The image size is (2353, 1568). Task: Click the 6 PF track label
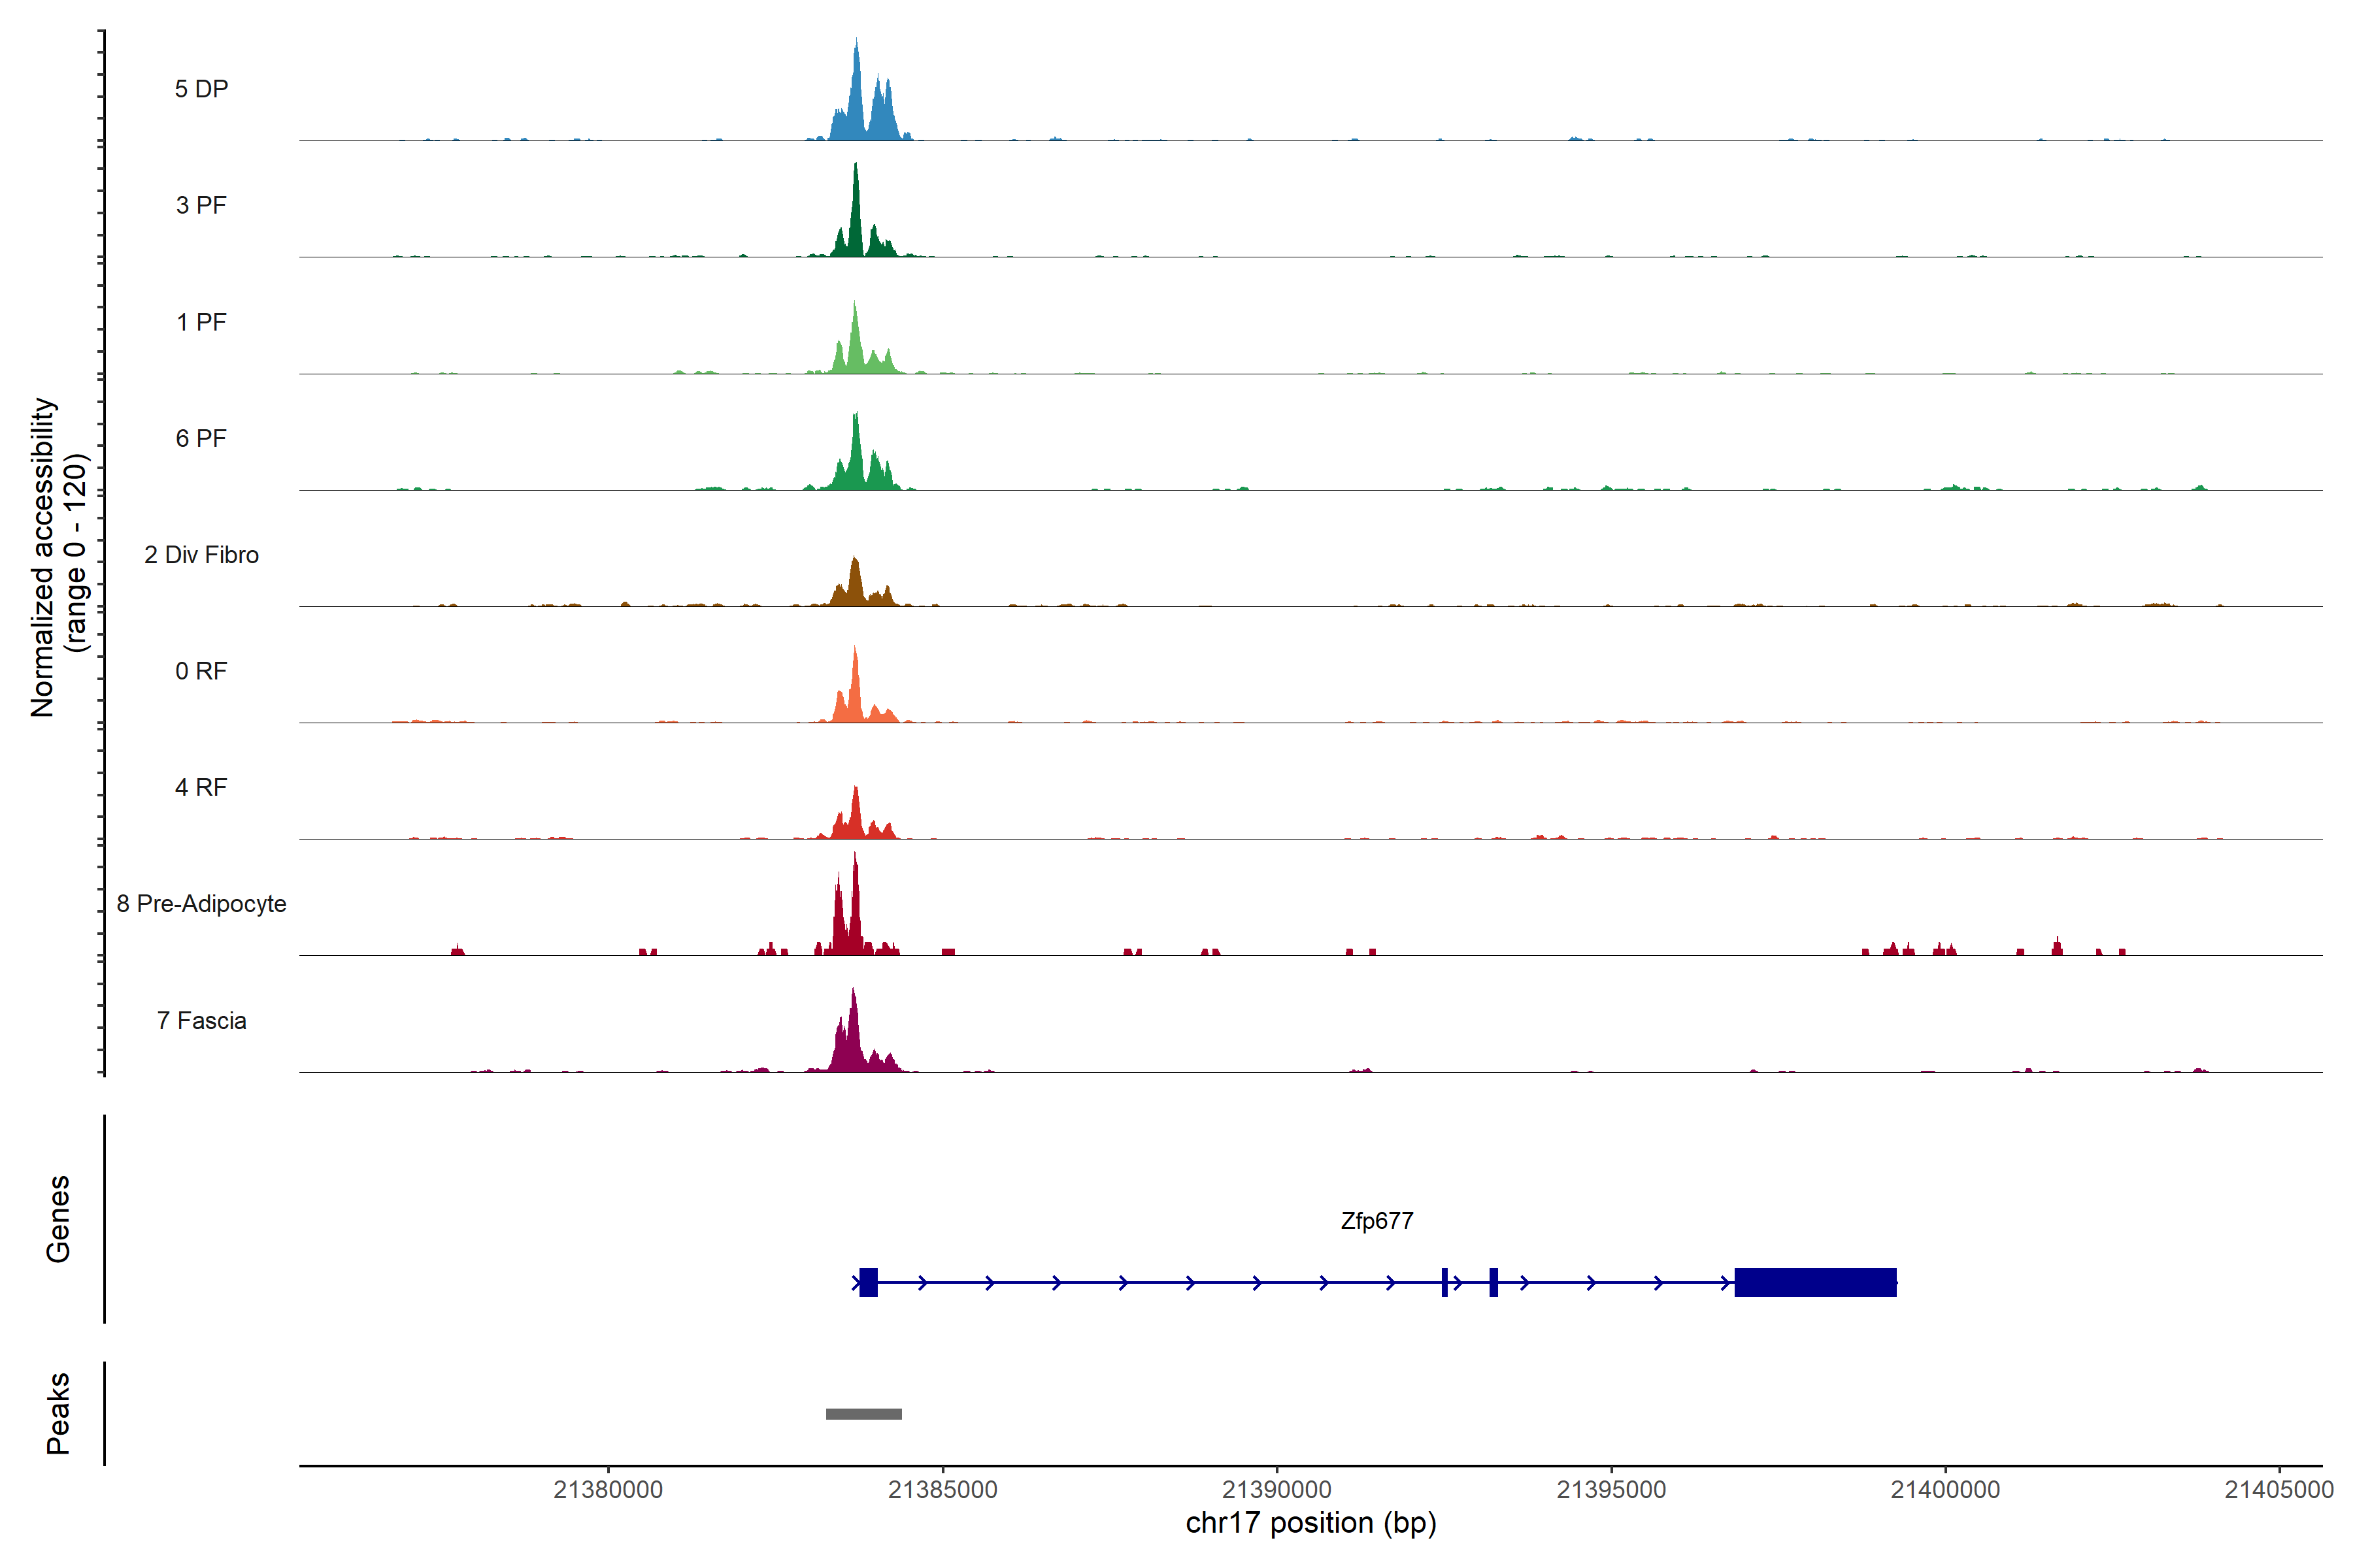pos(201,438)
